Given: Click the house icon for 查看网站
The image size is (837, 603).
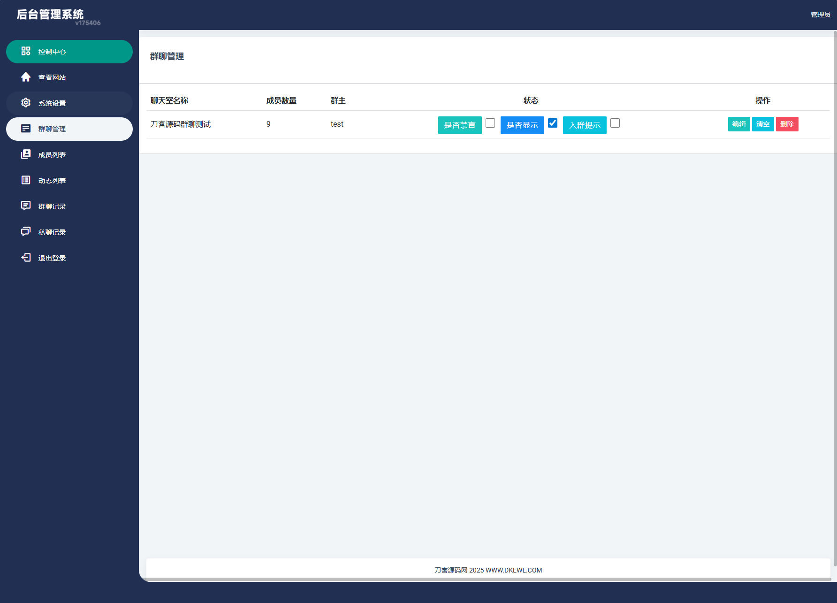Looking at the screenshot, I should (x=26, y=77).
